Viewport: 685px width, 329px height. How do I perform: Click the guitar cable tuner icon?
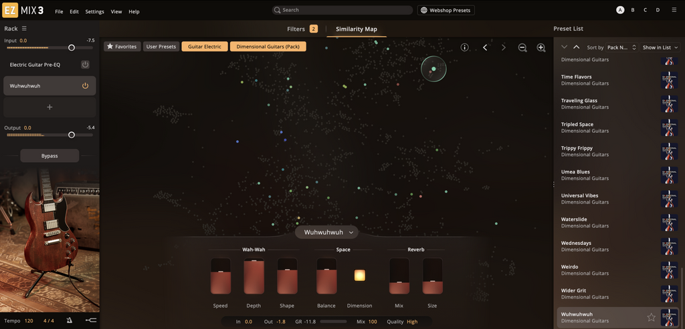point(91,321)
